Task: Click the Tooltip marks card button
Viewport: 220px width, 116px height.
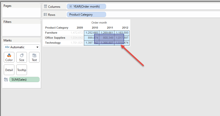Action: click(22, 70)
